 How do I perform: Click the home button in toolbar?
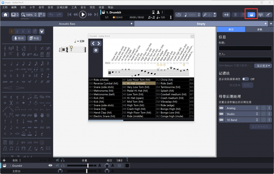(6, 15)
